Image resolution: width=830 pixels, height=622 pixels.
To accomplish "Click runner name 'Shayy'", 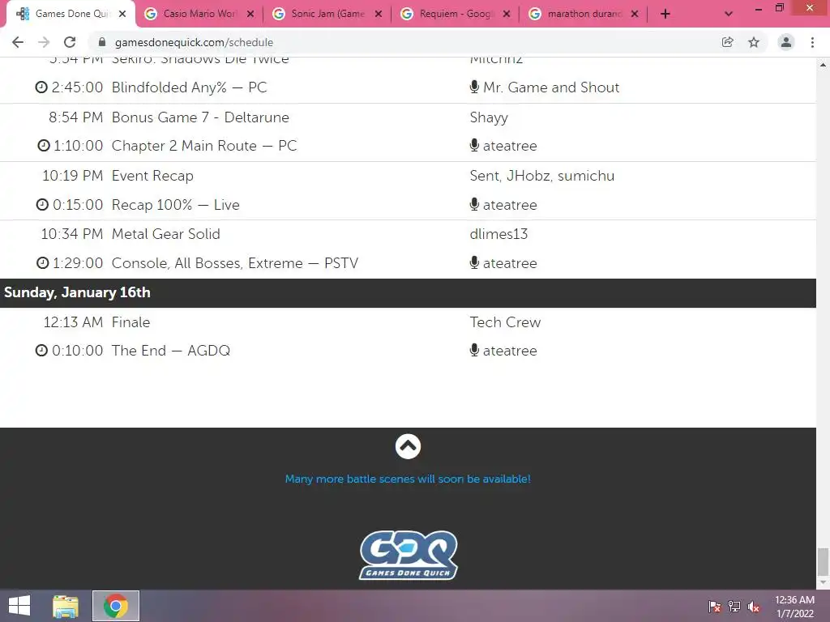I will [x=489, y=117].
